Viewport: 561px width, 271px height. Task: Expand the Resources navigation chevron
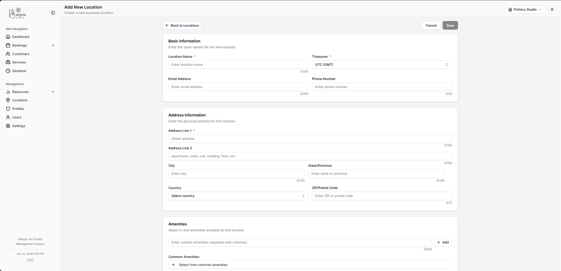pos(53,91)
